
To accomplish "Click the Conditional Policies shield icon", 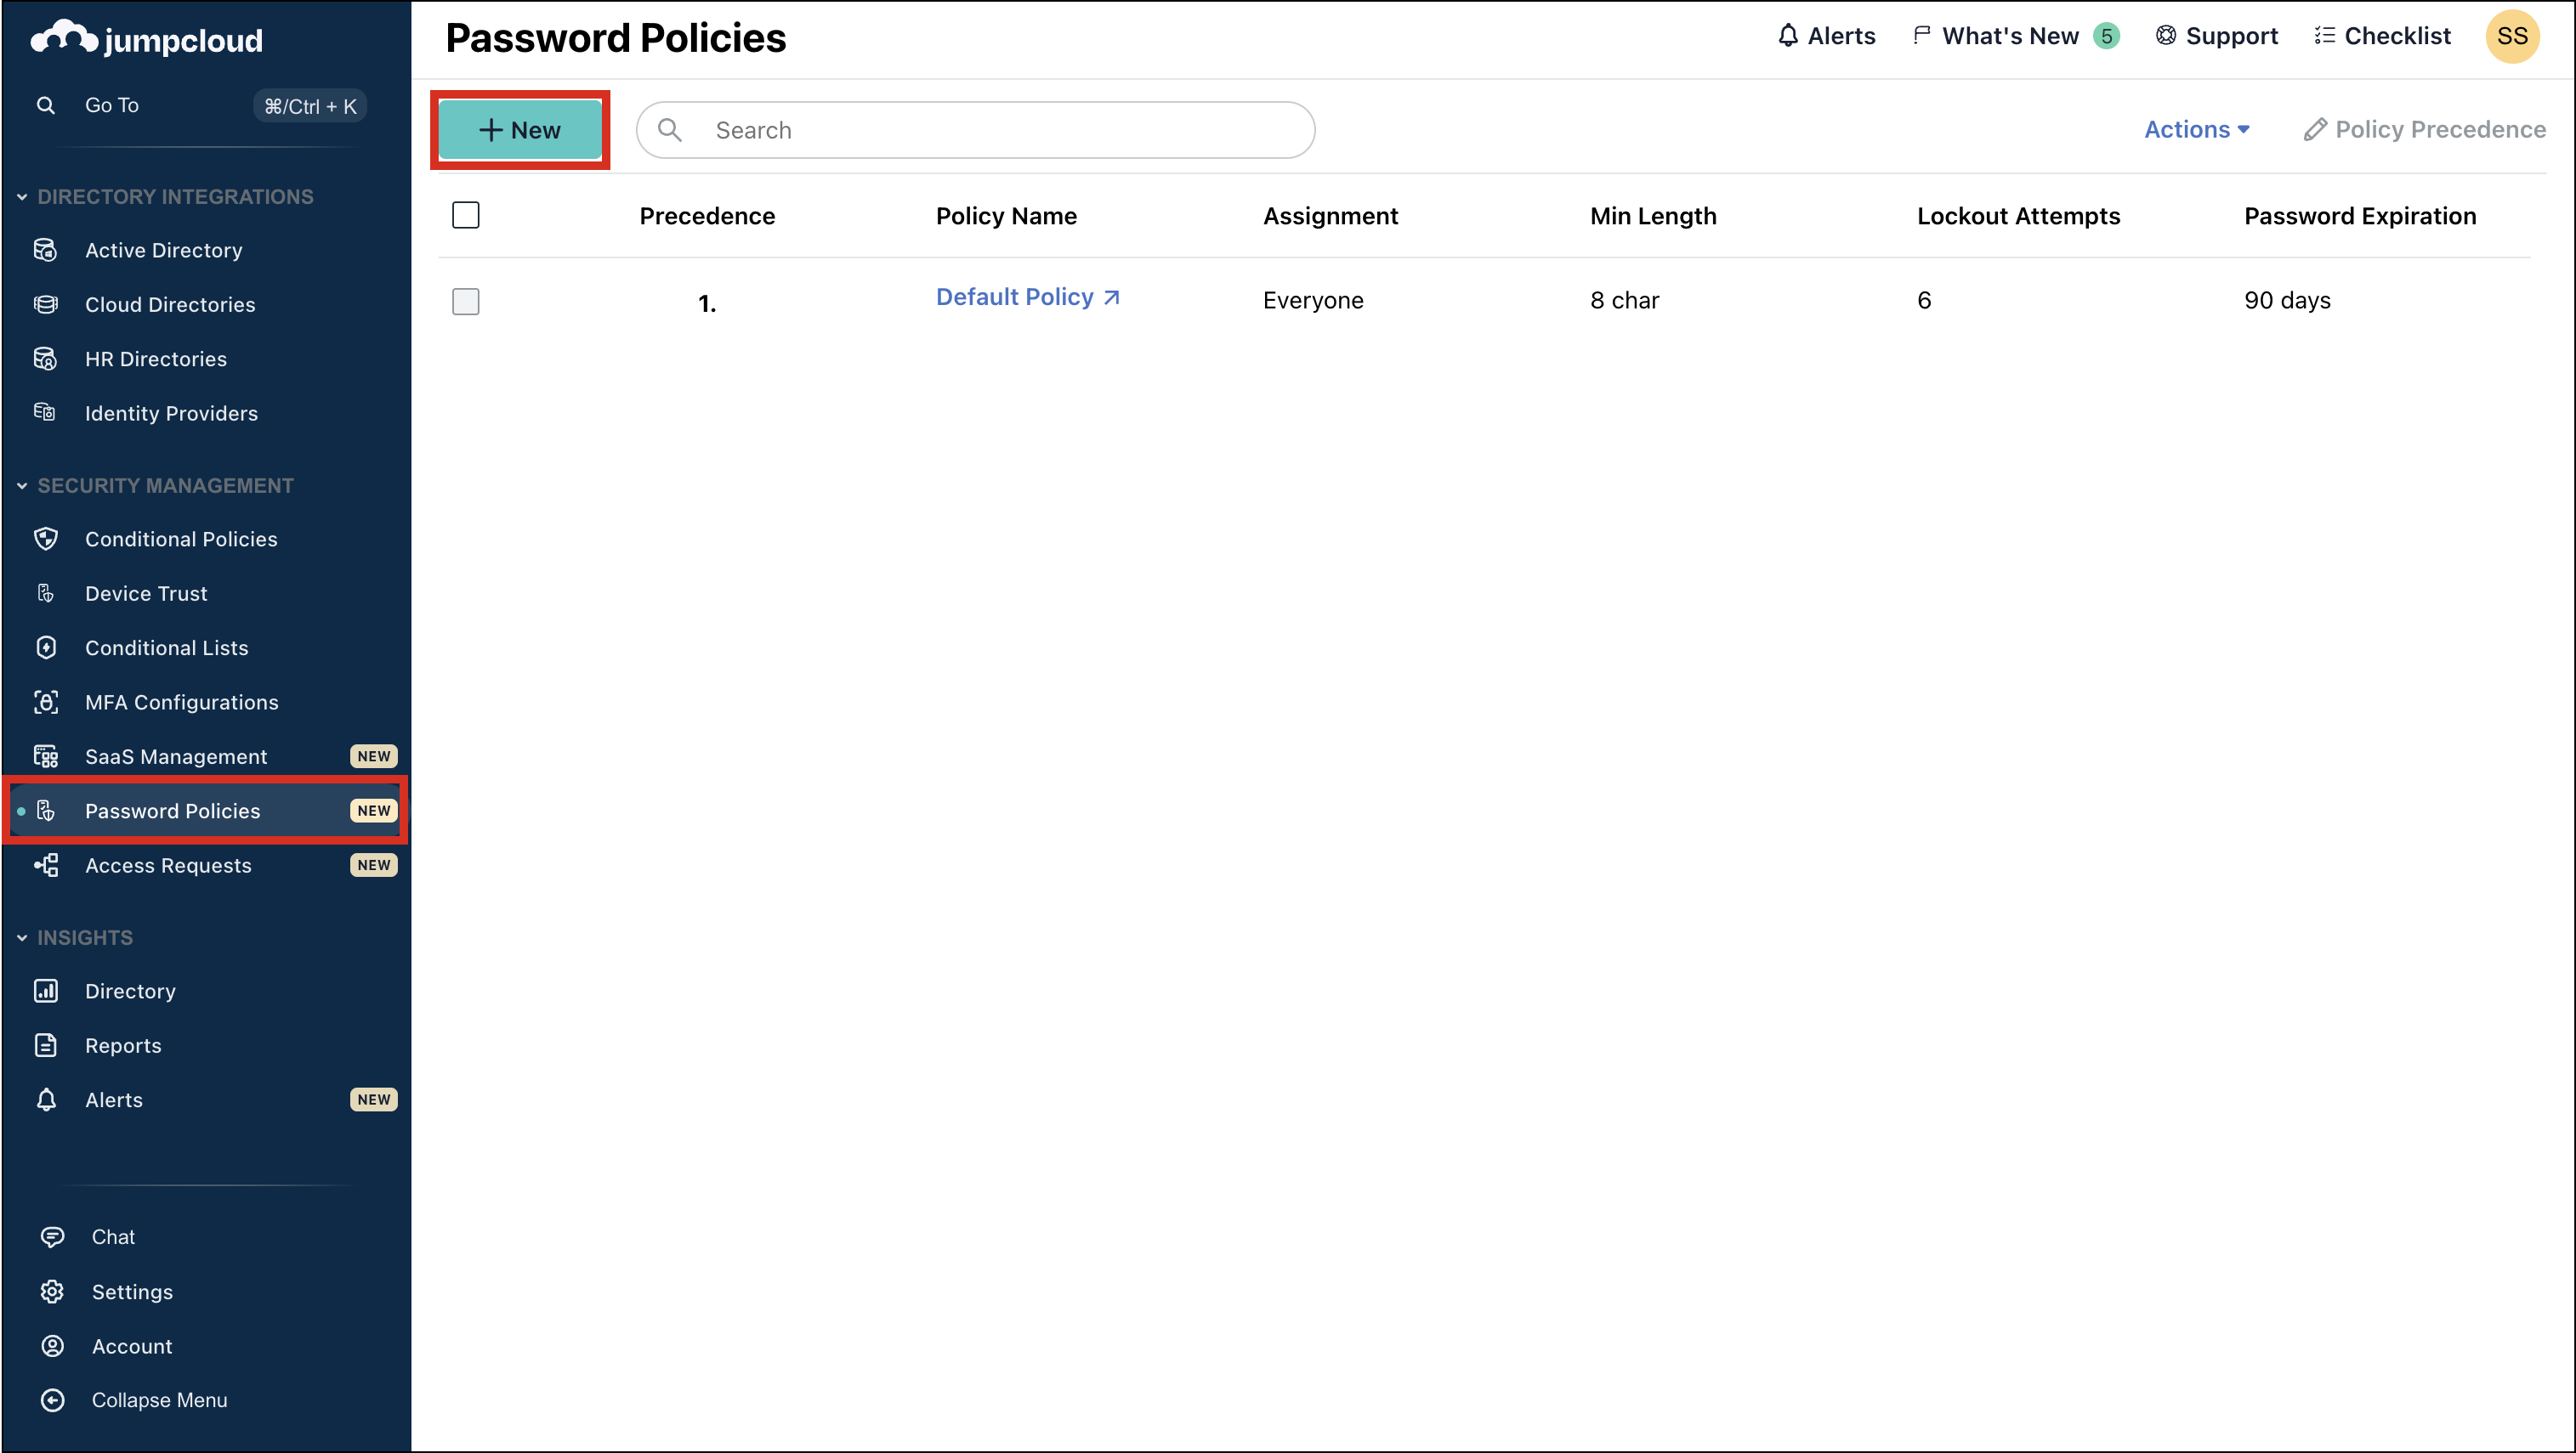I will pyautogui.click(x=46, y=539).
